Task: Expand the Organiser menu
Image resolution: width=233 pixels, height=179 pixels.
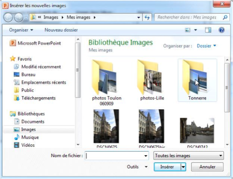Action: coord(21,30)
